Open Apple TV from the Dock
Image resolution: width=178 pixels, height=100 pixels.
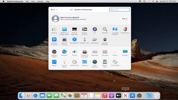(118, 96)
